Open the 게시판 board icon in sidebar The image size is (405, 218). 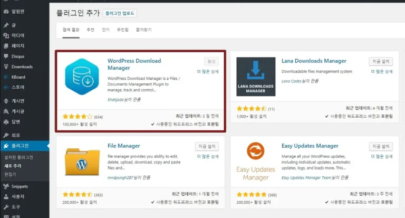[6, 101]
